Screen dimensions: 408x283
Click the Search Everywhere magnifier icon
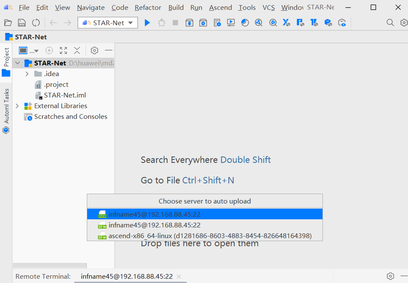390,23
